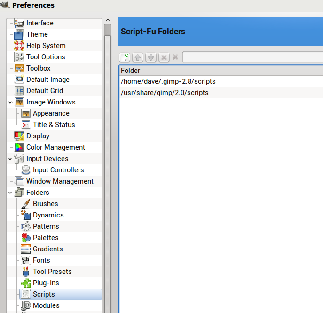
Task: Collapse the Input Devices tree branch
Action: (10, 159)
